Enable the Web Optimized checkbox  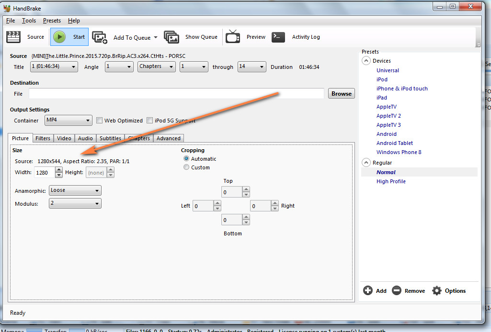click(99, 121)
